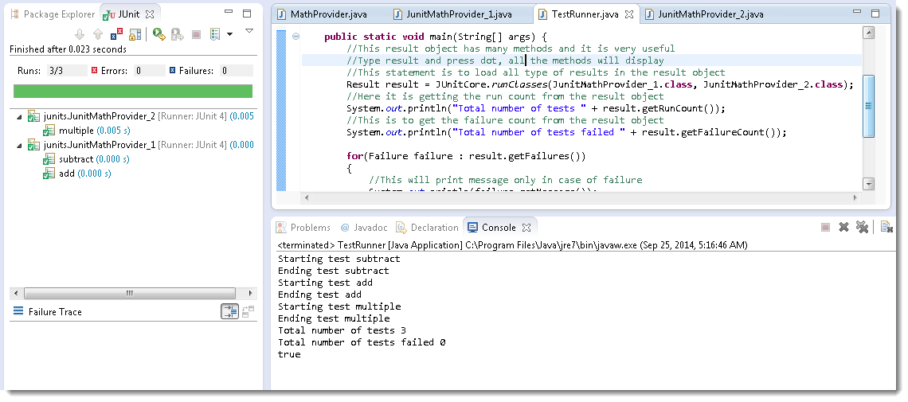Viewport: 908px width, 402px height.
Task: Click the green JUnit progress bar
Action: (133, 91)
